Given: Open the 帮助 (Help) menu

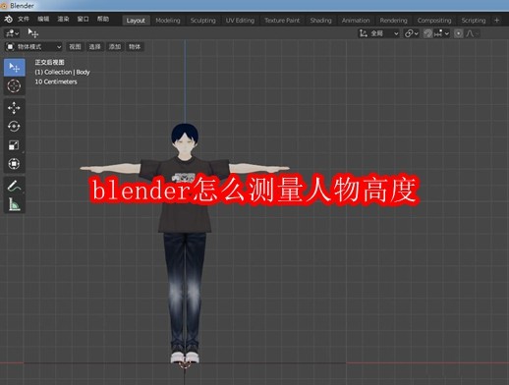Looking at the screenshot, I should click(103, 19).
